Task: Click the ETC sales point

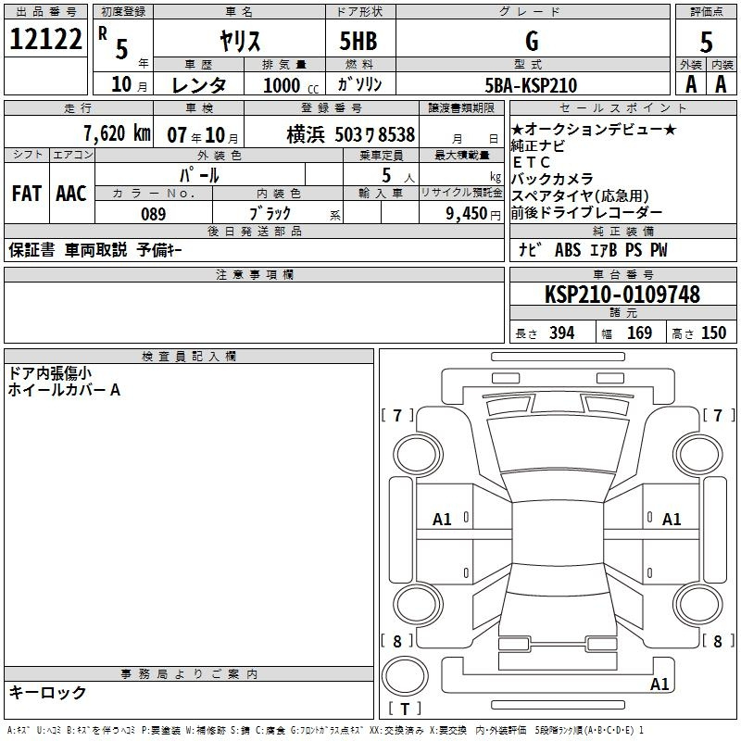Action: click(x=531, y=162)
